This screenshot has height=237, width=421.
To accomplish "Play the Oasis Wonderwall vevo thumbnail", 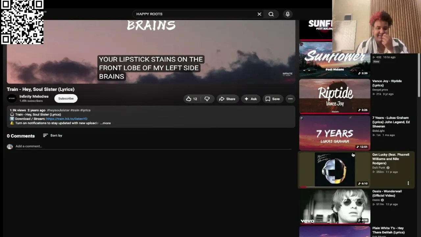I will [334, 206].
